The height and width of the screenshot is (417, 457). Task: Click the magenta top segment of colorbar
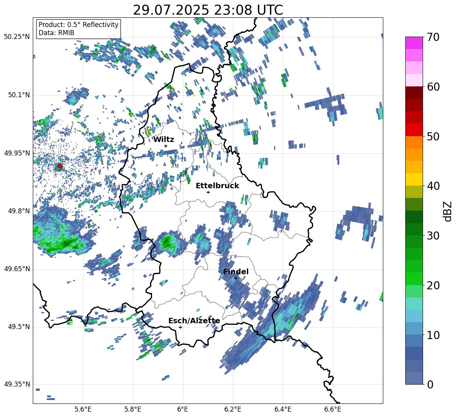[x=414, y=43]
